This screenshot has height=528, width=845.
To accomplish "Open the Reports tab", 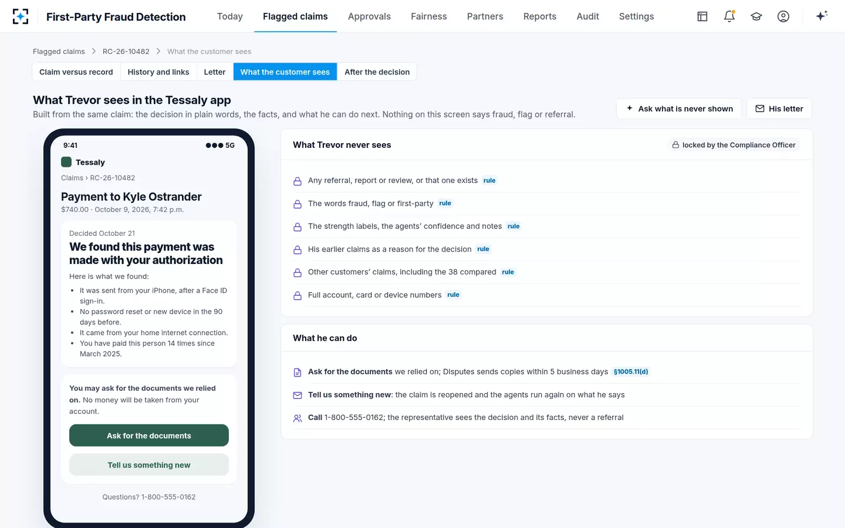I will (540, 16).
